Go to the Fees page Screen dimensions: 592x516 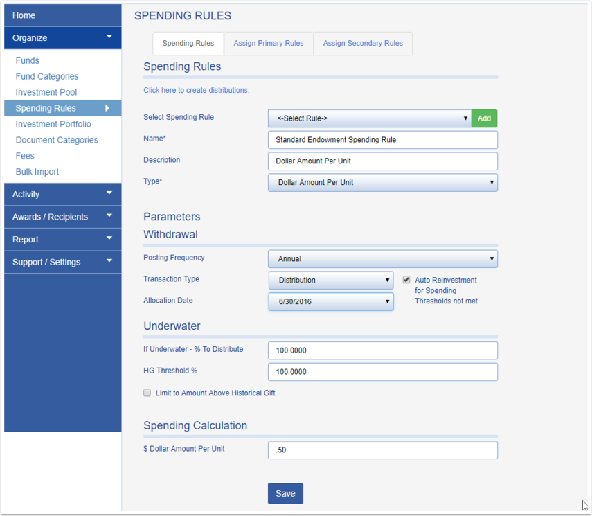tap(25, 156)
